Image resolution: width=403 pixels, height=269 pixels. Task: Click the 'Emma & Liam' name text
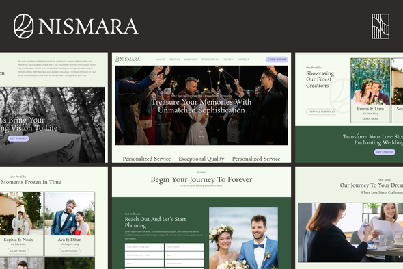pos(370,109)
